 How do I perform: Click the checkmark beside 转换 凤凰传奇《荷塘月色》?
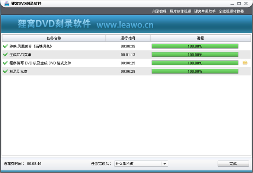5,46
